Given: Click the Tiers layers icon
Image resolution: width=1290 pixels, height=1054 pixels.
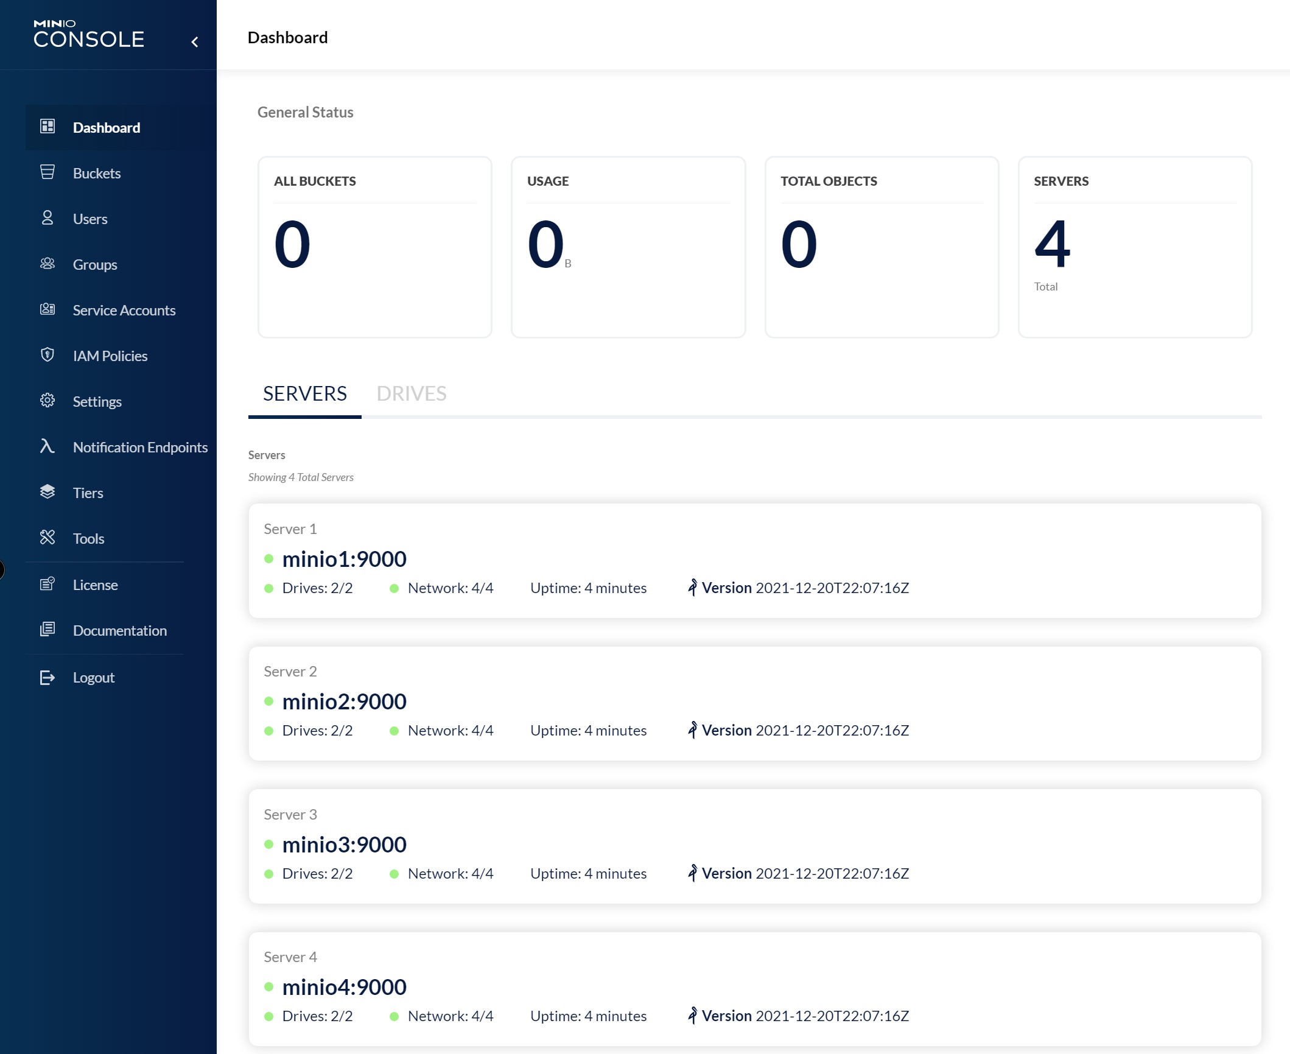Looking at the screenshot, I should point(47,492).
